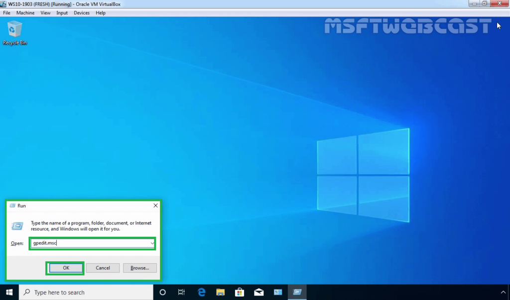Click the Type here to search box
This screenshot has width=510, height=300.
86,292
